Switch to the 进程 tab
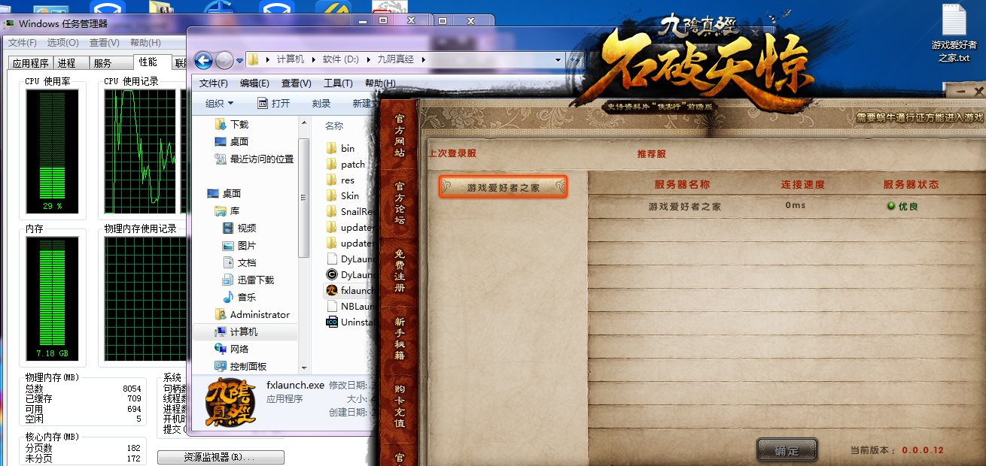This screenshot has width=986, height=466. [x=67, y=63]
